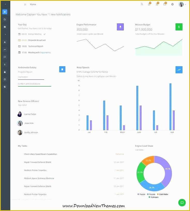Screen dimensions: 190x211
Task: Open search from the top bar
Action: (x=142, y=4)
